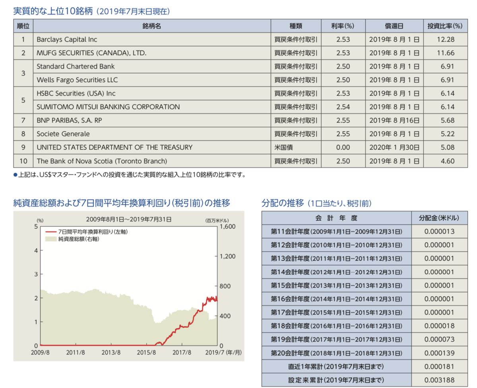Click the 銘柄名 column header
Viewport: 477px width, 388px height.
tap(152, 26)
